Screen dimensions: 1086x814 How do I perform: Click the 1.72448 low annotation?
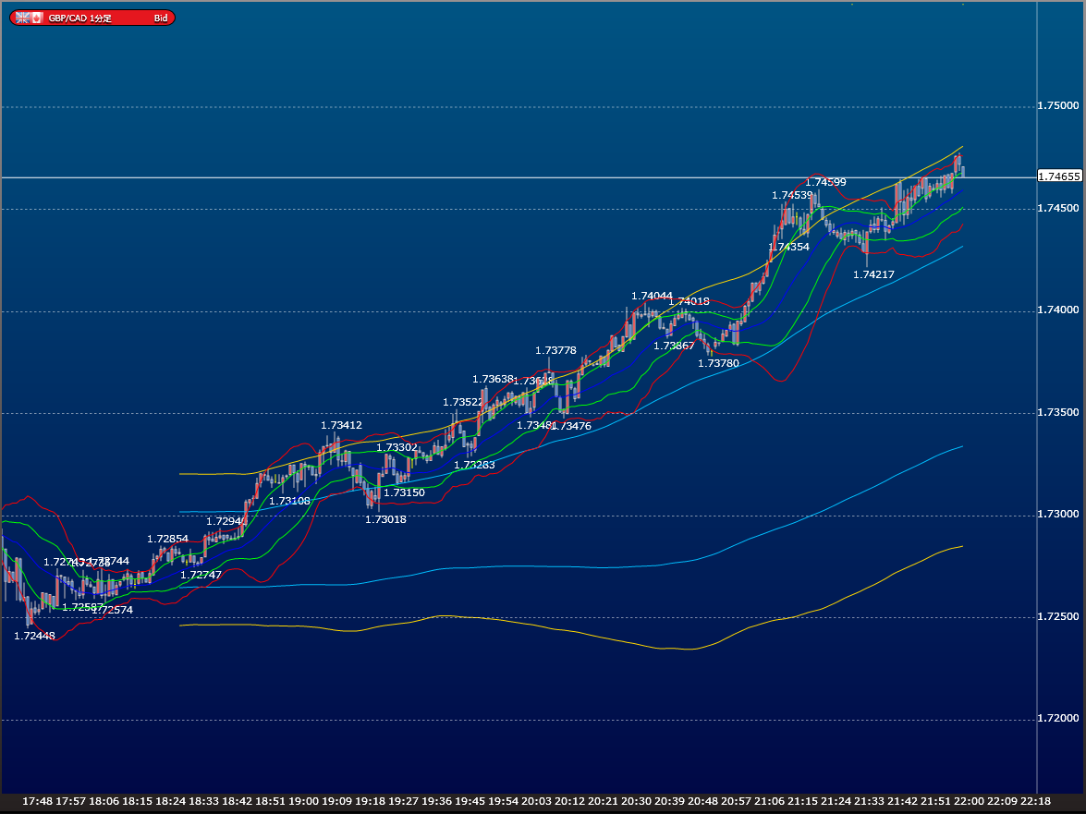click(x=34, y=636)
